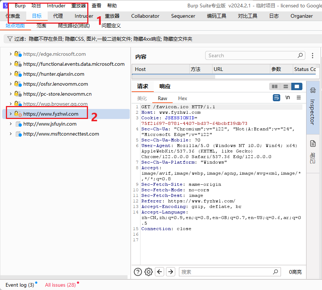Viewport: 322px width, 290px height.
Task: Open the Organizer tab
Action: point(301,16)
